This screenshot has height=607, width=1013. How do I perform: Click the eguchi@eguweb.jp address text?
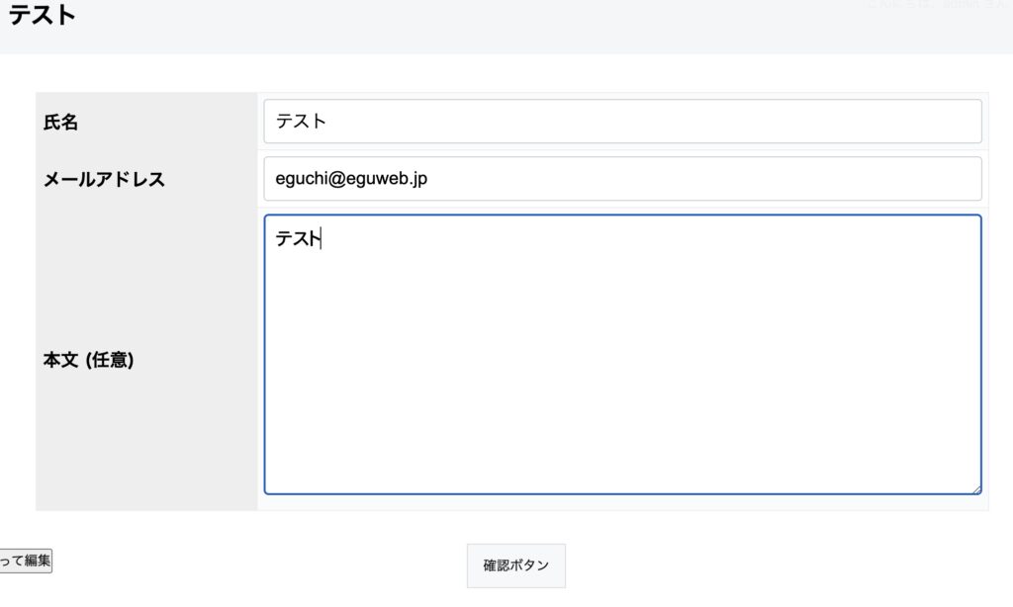tap(351, 179)
